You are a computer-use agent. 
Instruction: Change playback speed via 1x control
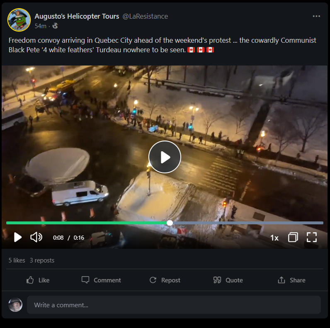pyautogui.click(x=274, y=238)
